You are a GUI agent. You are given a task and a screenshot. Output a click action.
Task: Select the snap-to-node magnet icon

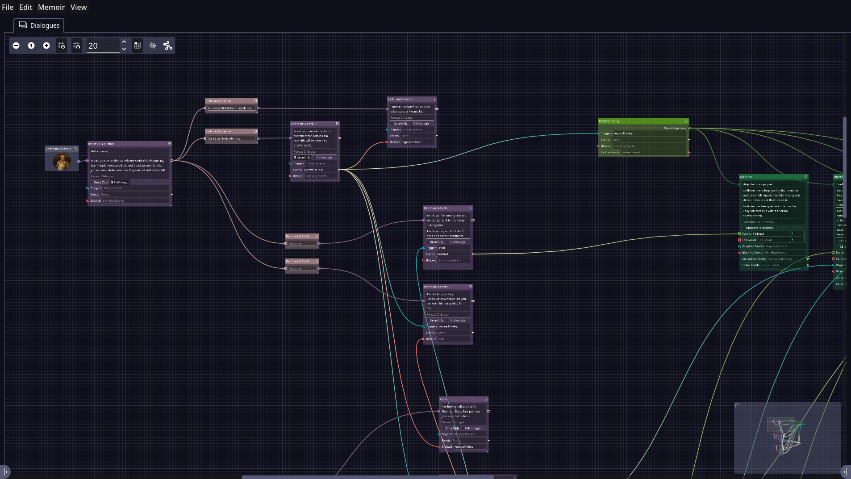point(76,46)
